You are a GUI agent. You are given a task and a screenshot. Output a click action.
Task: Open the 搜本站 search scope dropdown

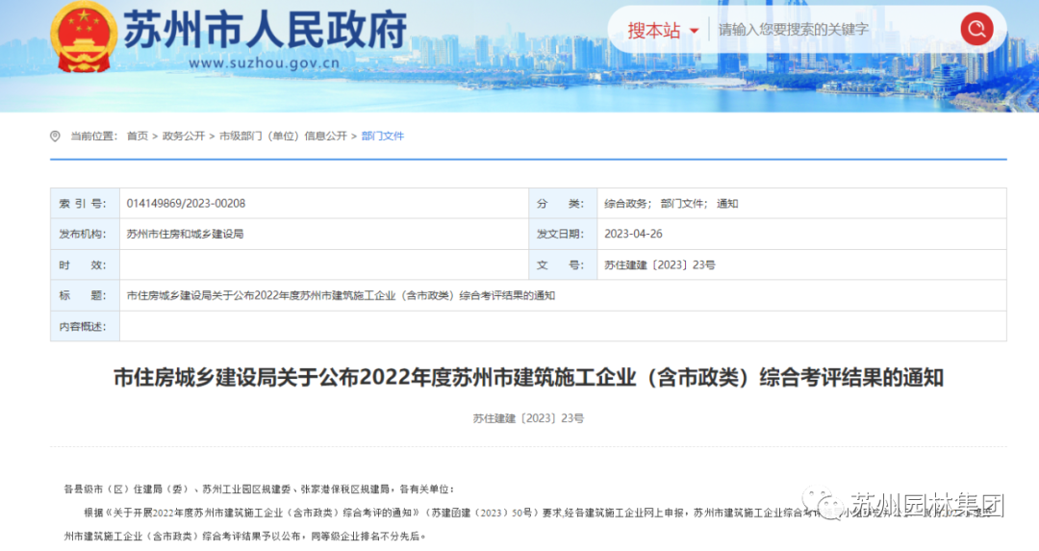click(x=663, y=30)
